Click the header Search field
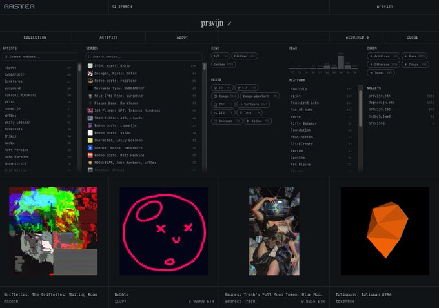Screen dimensions: 439x308 point(219,6)
